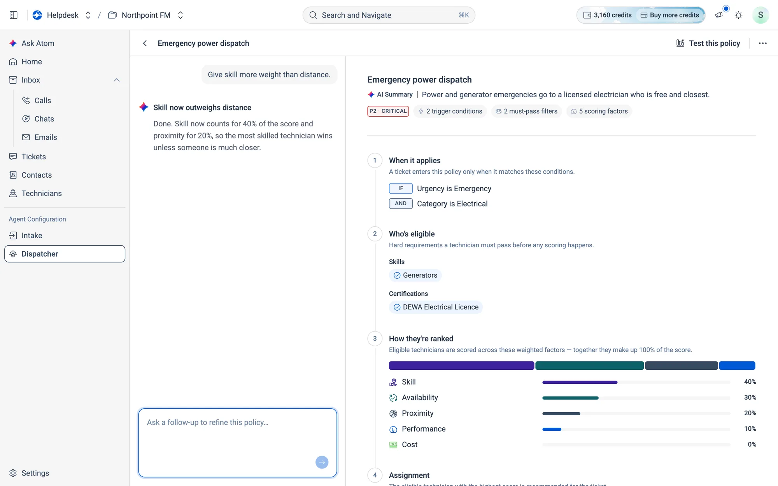Open Intake agent configuration
The width and height of the screenshot is (778, 486).
[65, 236]
